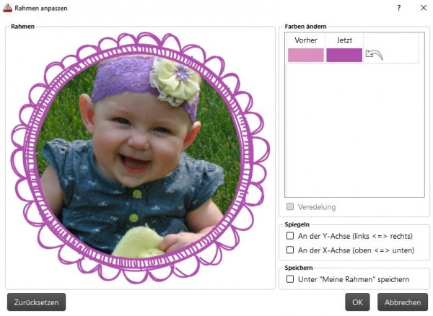Screen dimensions: 433x316
Task: Check Unter "Meine Rahmen" speichern
Action: point(290,279)
